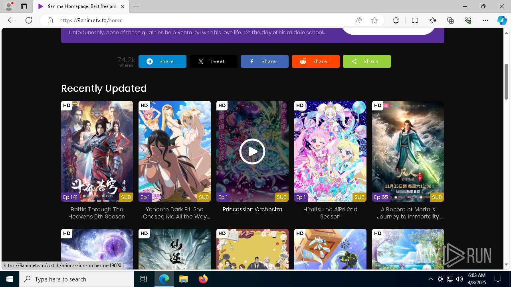This screenshot has height=287, width=511.
Task: Open Battle Through The Heavens 5th Season title
Action: (x=97, y=213)
